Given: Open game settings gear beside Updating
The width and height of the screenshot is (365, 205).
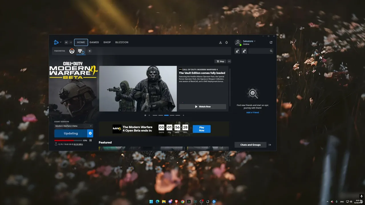Looking at the screenshot, I should [90, 133].
